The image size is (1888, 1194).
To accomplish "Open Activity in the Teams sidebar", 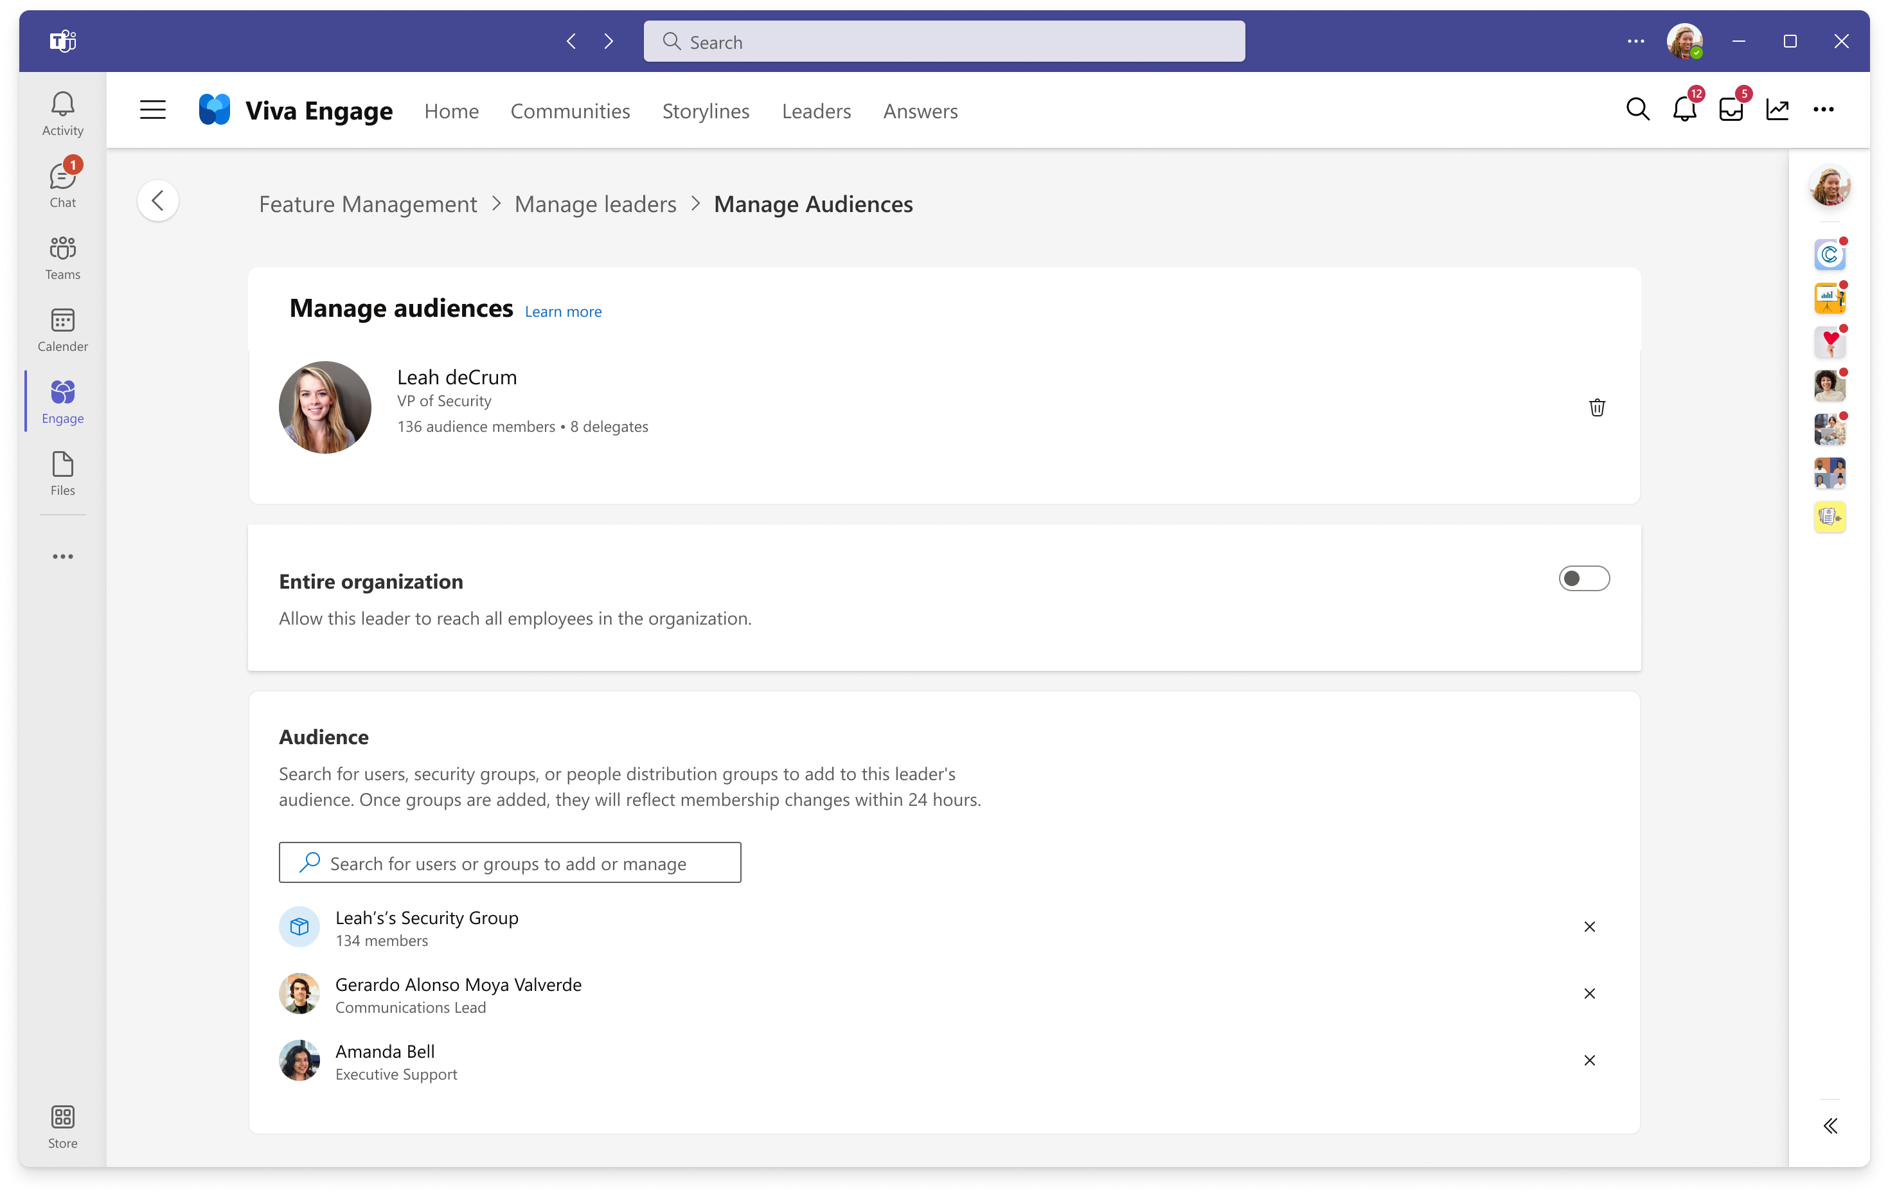I will click(62, 111).
